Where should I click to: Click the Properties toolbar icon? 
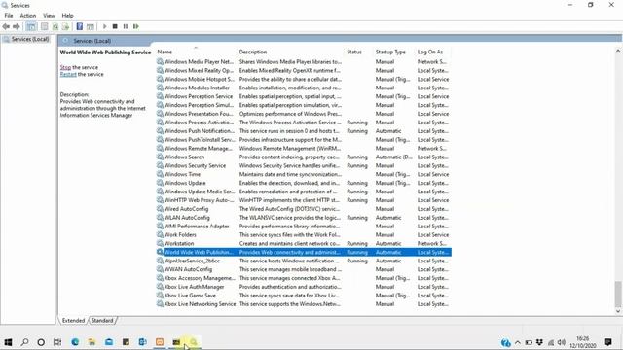44,26
